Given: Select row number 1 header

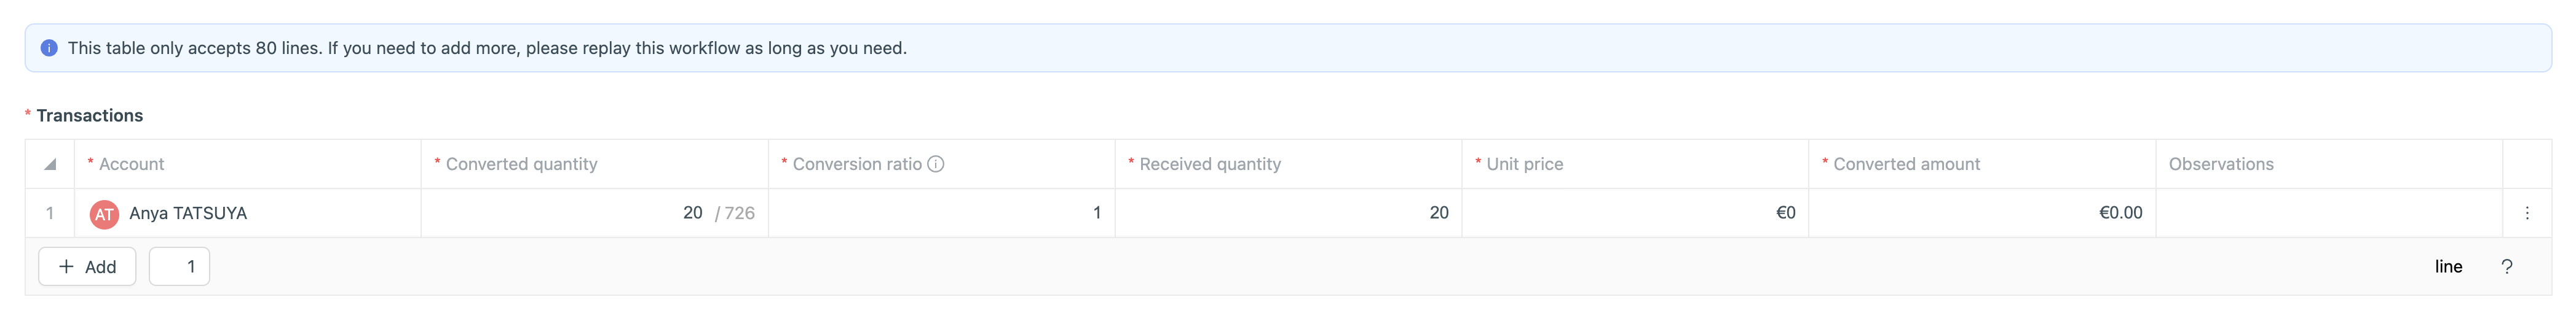Looking at the screenshot, I should [50, 214].
